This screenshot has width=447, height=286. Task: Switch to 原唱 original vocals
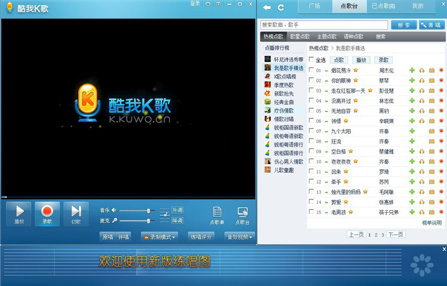click(x=108, y=237)
